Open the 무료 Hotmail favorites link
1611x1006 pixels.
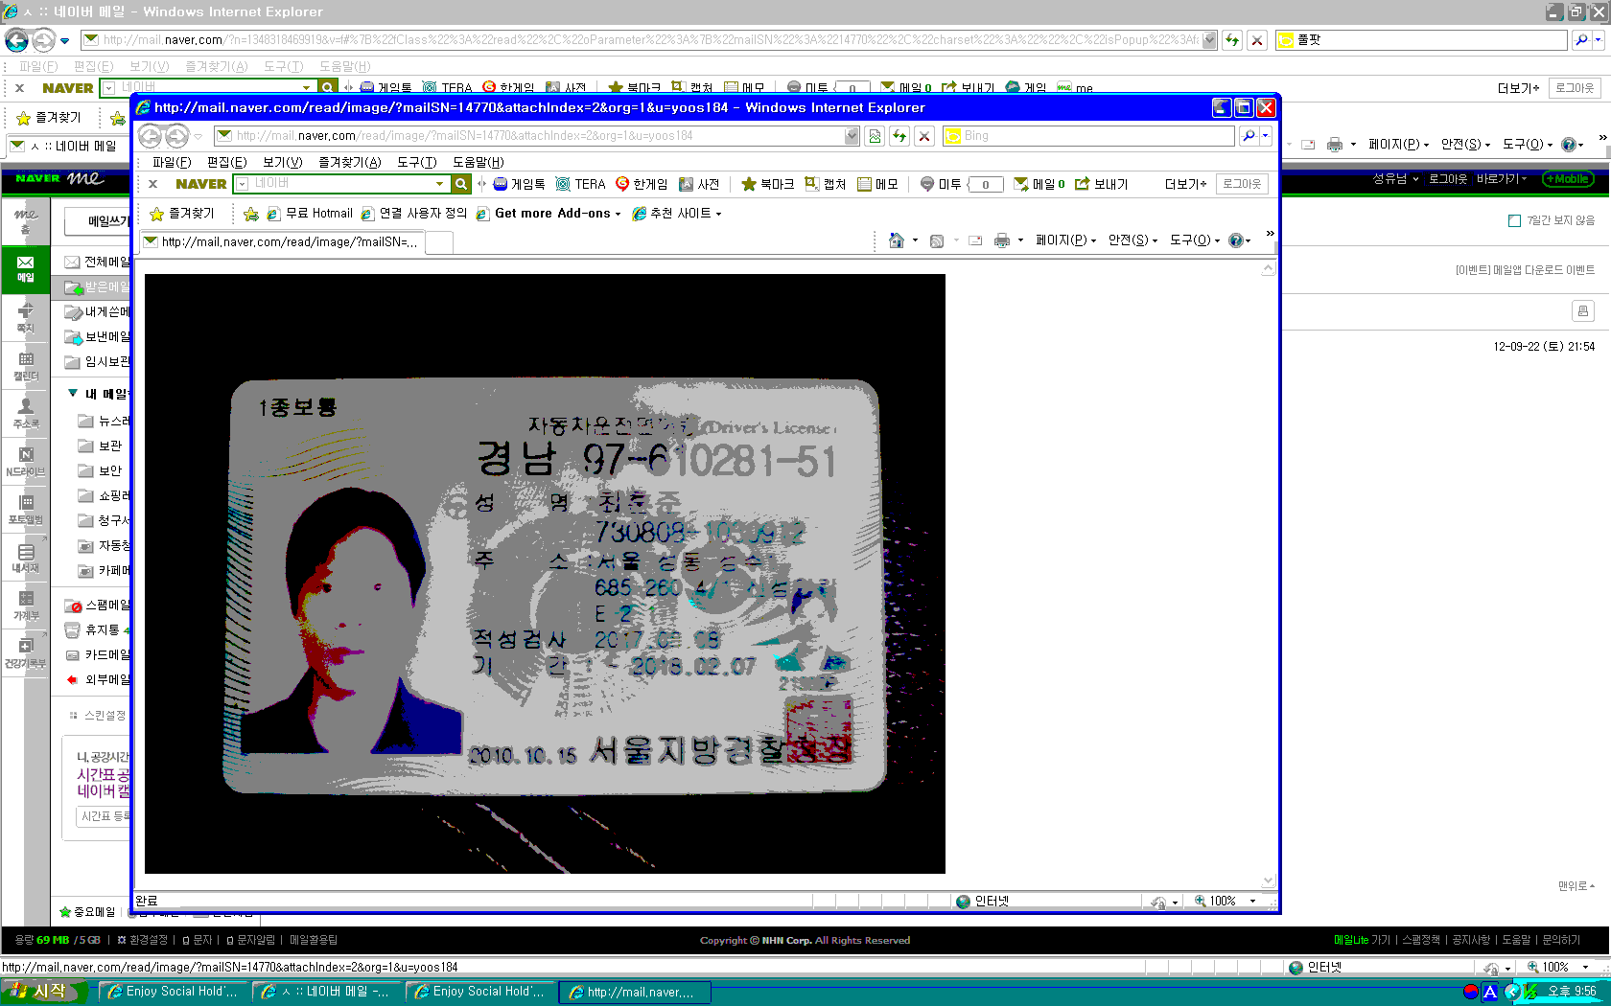310,214
